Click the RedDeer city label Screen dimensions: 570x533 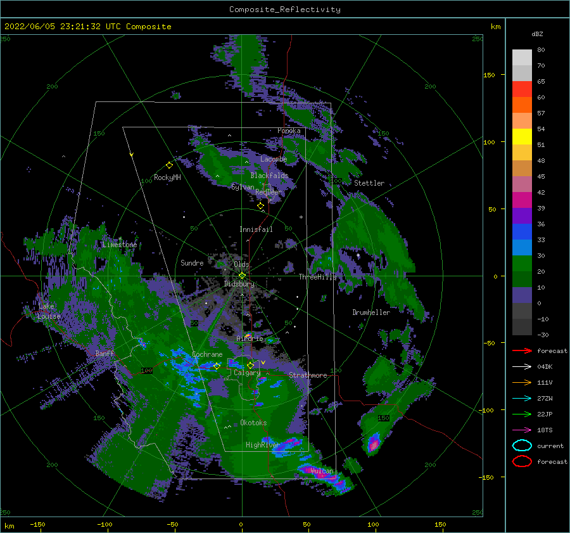click(x=269, y=192)
